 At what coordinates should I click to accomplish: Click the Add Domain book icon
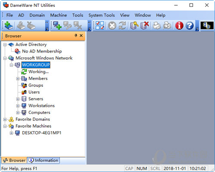[9, 26]
